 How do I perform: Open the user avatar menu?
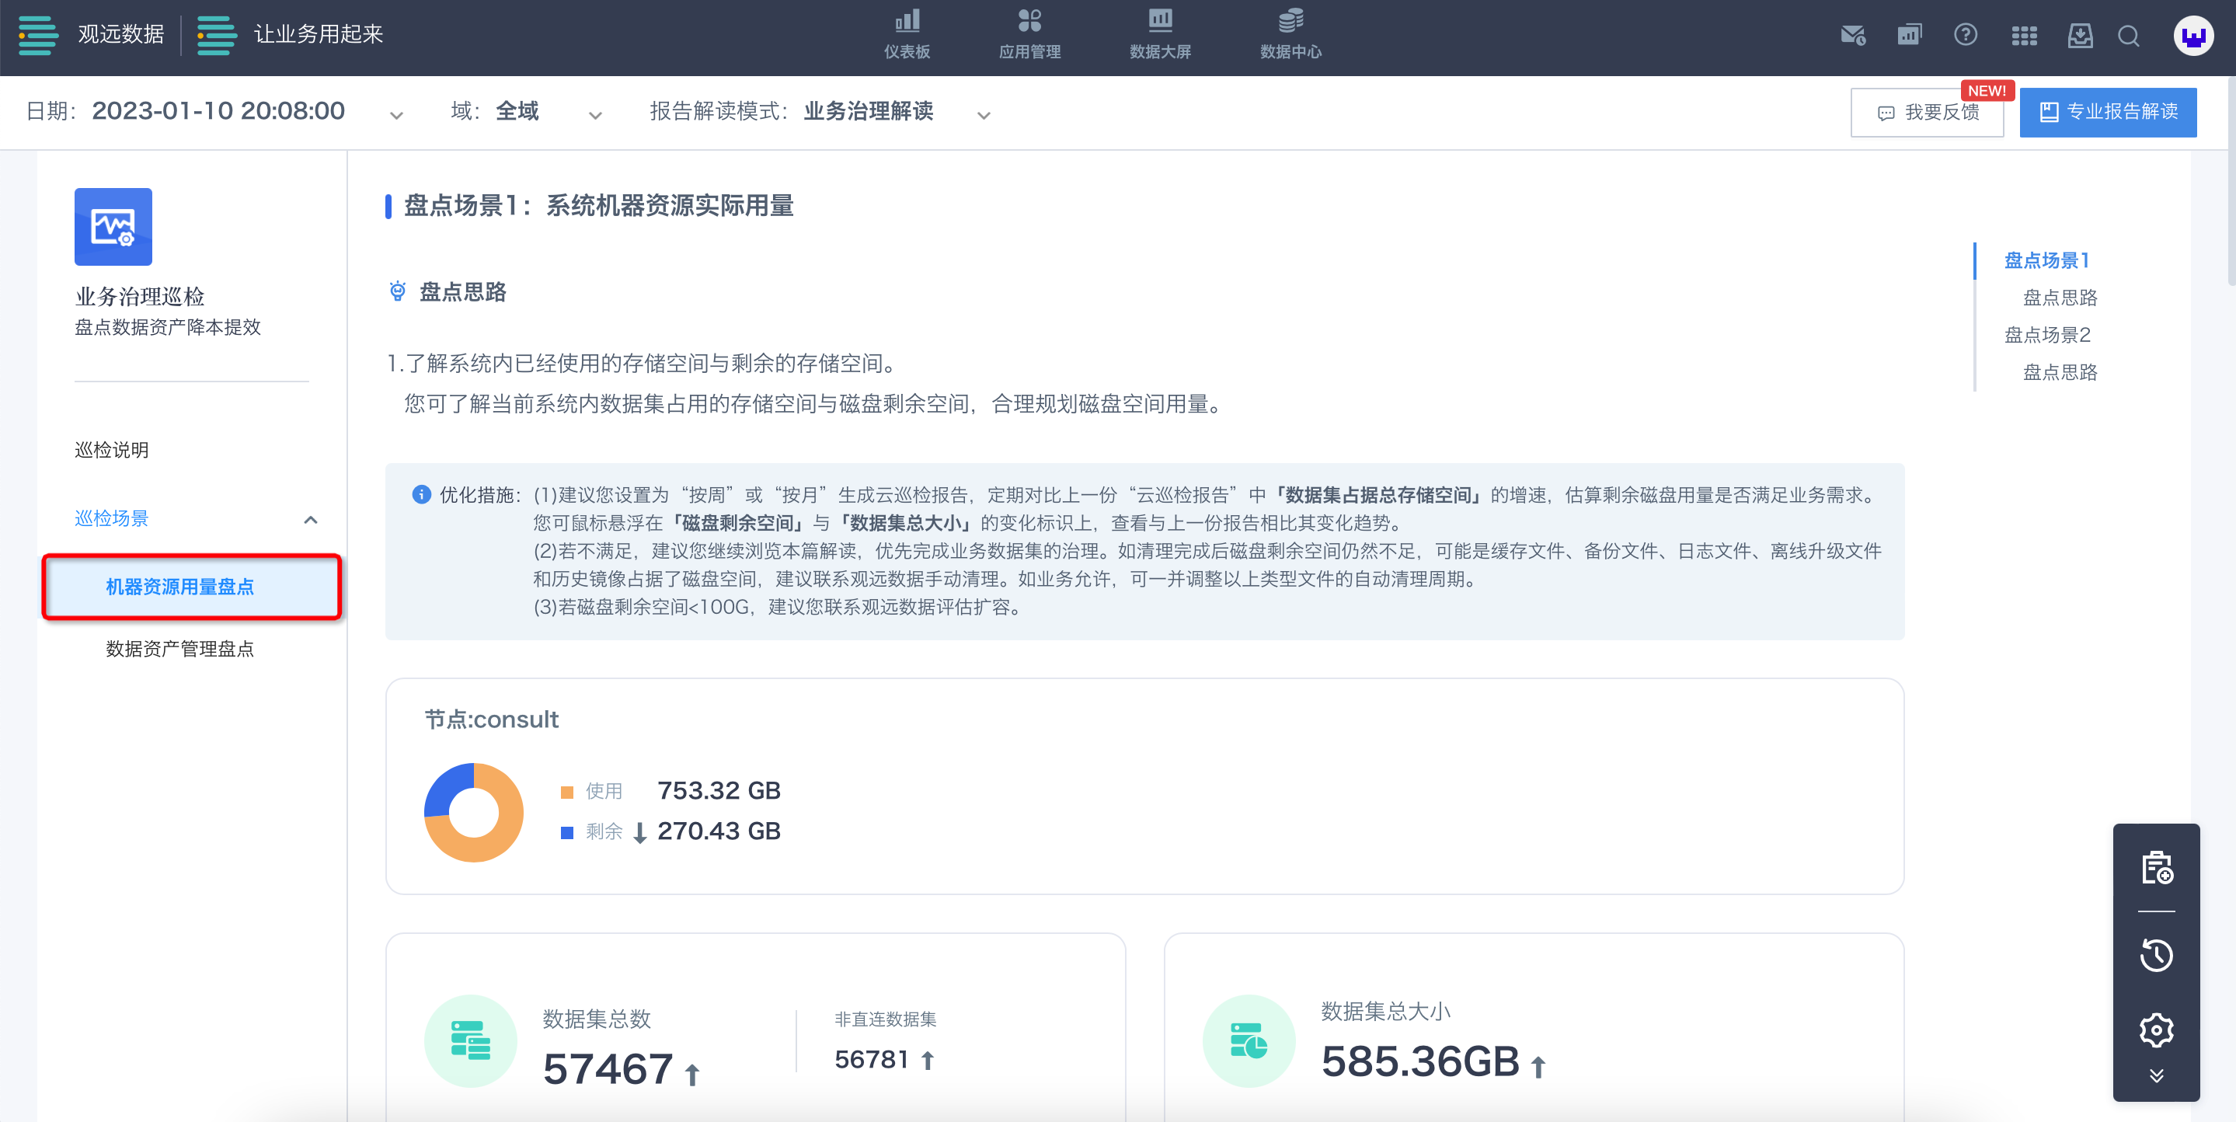[2192, 37]
